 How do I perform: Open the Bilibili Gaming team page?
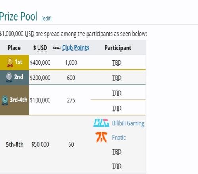[x=128, y=123]
